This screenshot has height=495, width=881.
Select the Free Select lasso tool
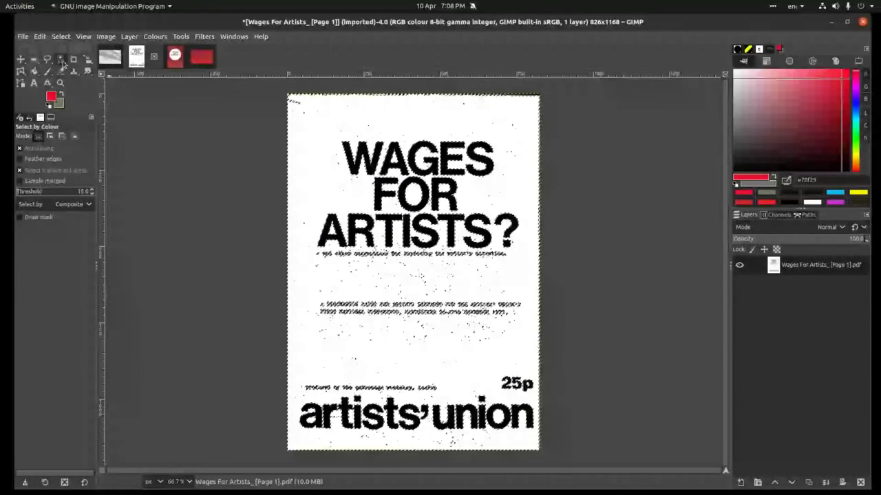pyautogui.click(x=47, y=59)
